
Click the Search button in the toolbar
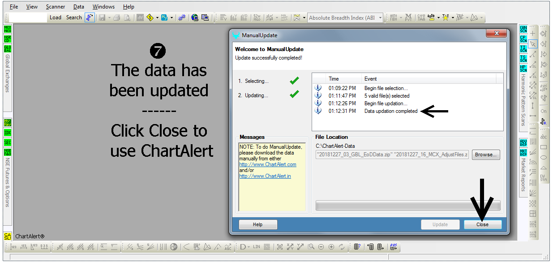74,17
